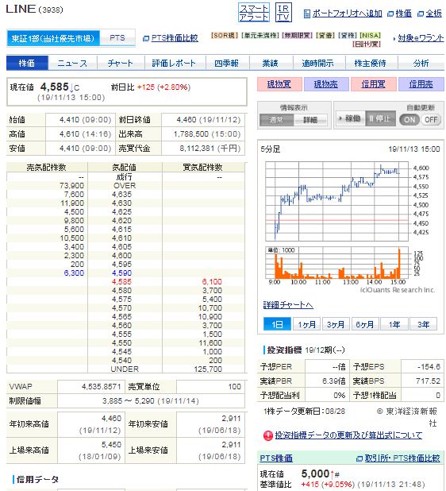The height and width of the screenshot is (491, 446).
Task: Open the 四季報 tab
Action: pos(227,64)
